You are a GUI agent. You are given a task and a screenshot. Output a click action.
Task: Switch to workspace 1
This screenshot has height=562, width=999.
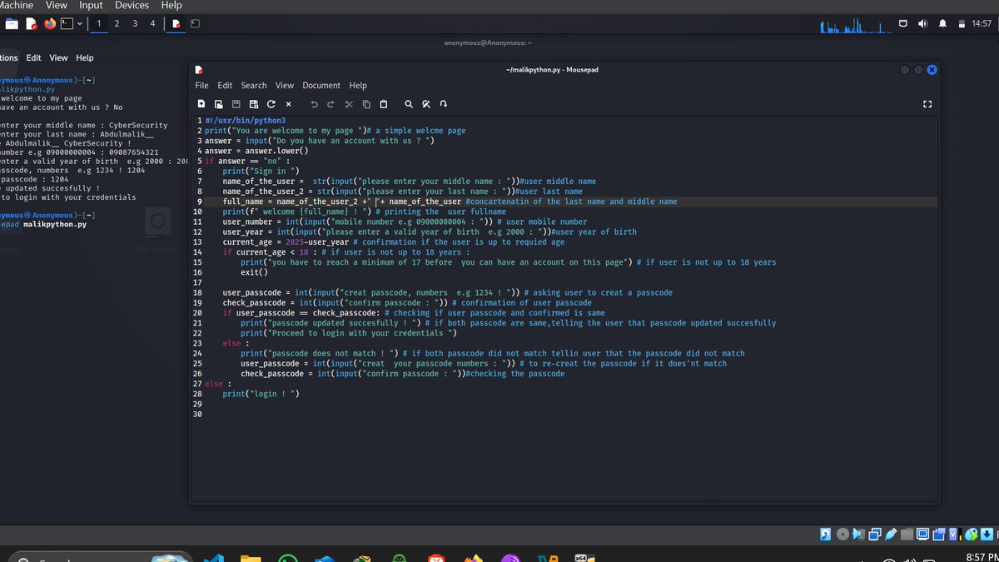click(x=98, y=23)
